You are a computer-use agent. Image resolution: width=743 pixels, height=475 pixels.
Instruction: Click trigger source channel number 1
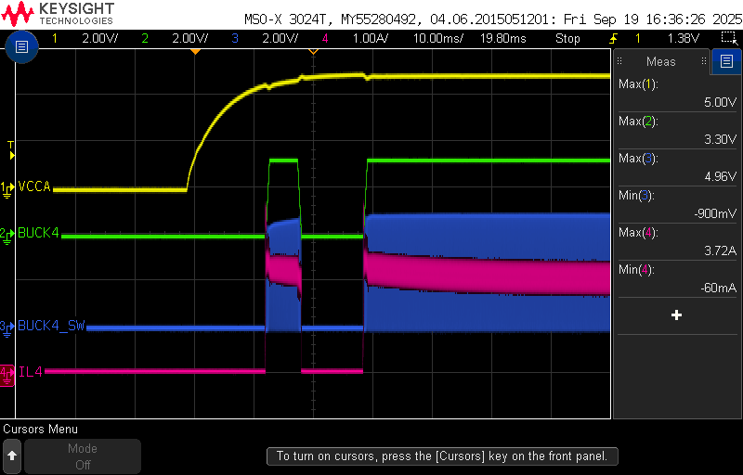click(638, 38)
